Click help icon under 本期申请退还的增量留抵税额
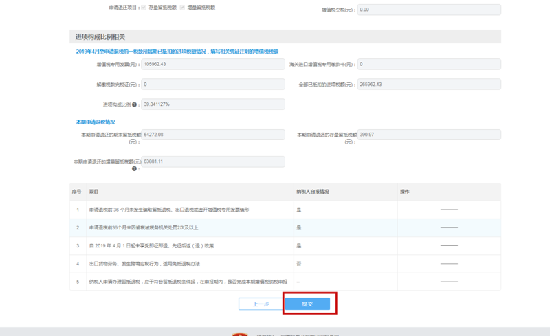Screen dimensions: 550x336 pos(135,168)
